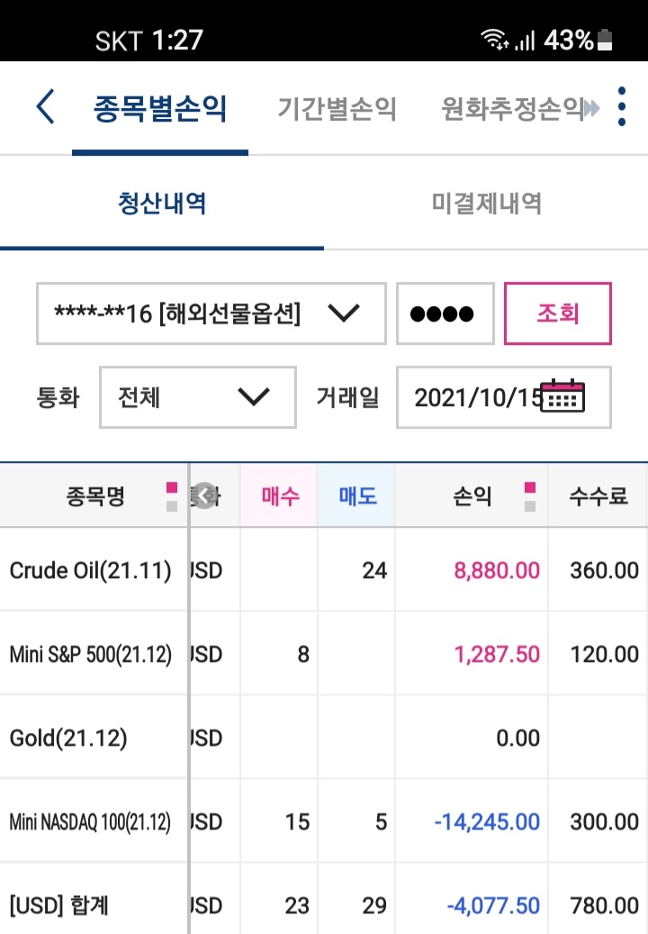Viewport: 648px width, 934px height.
Task: Select the 미결제내역 sub-tab
Action: pos(486,204)
